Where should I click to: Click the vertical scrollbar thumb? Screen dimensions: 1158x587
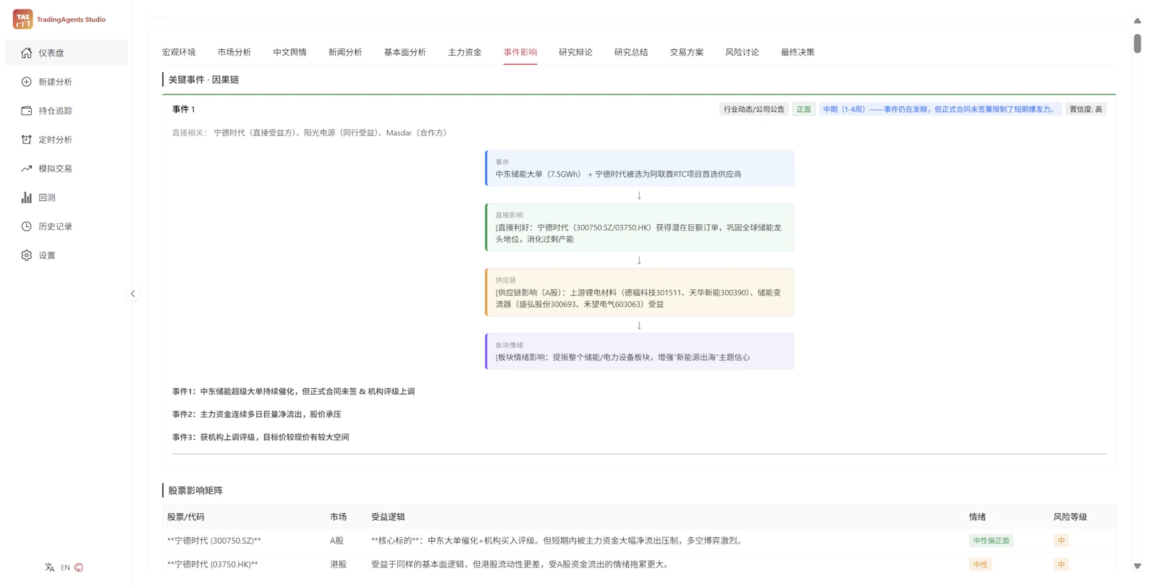coord(1137,43)
